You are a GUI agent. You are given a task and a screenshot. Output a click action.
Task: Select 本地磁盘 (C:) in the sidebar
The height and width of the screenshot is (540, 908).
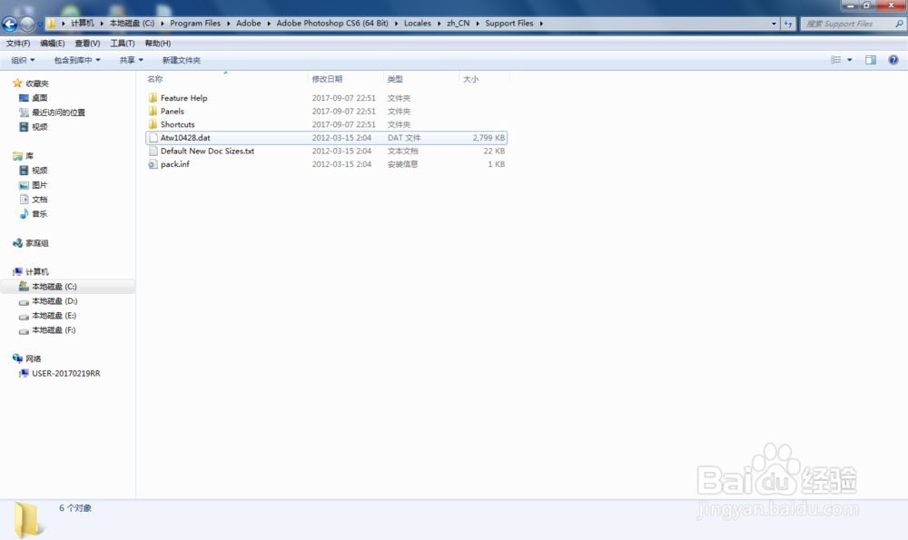pyautogui.click(x=54, y=287)
